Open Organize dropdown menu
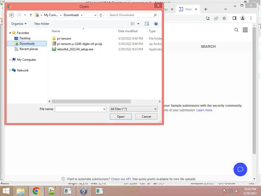This screenshot has height=196, width=261. click(x=19, y=24)
